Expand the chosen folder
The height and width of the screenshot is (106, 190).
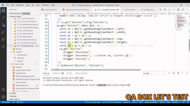[18, 67]
